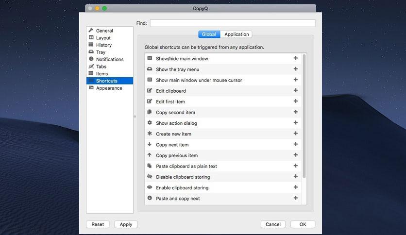Click the Disable clipboard storing eye-slash icon

point(150,177)
